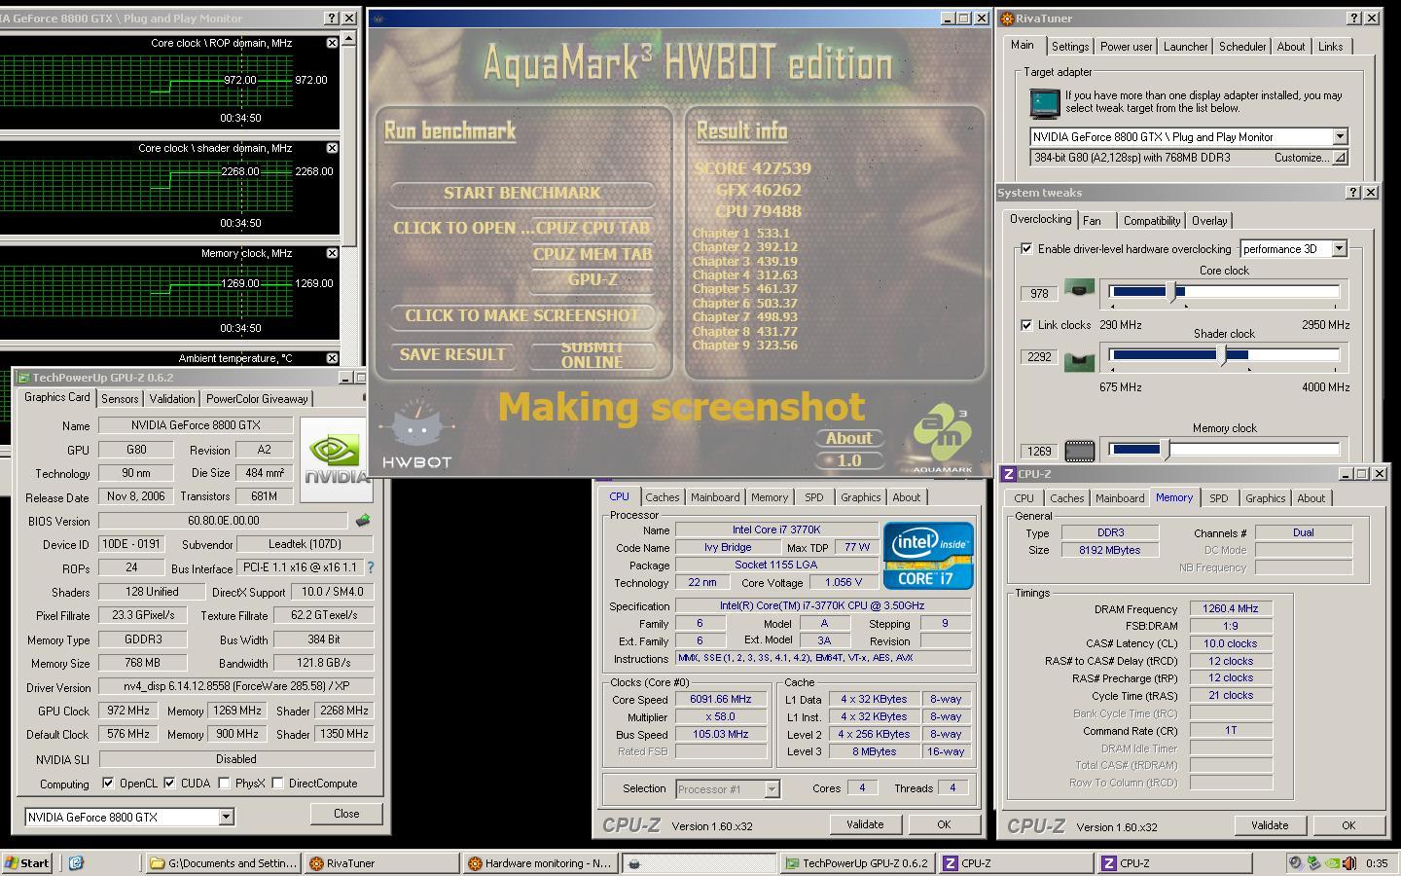The image size is (1401, 876).
Task: Click the help question mark in RivaTuner title bar
Action: point(1353,18)
